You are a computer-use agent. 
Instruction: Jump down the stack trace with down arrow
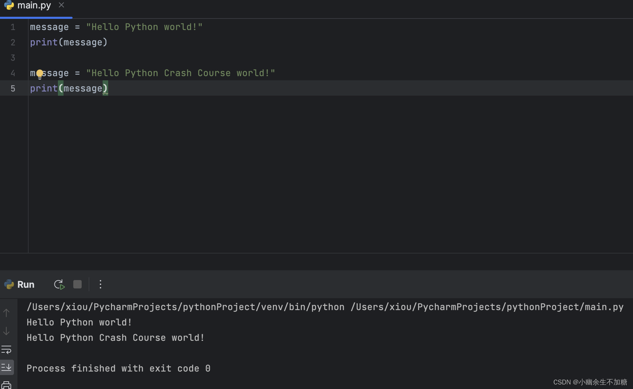[x=6, y=331]
